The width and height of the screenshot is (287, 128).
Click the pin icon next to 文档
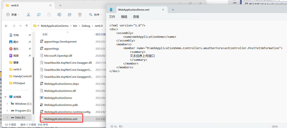click(x=30, y=35)
